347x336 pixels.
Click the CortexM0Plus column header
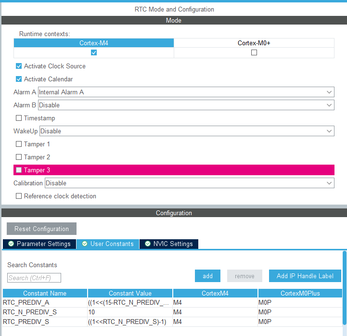300,293
